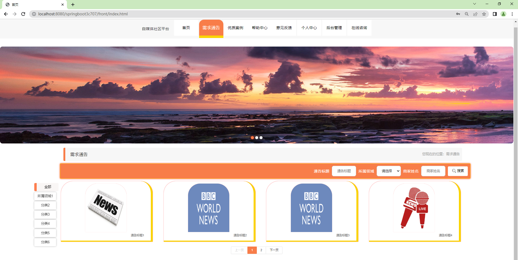This screenshot has width=518, height=260.
Task: Open the Chrome menu with three dots
Action: 512,14
